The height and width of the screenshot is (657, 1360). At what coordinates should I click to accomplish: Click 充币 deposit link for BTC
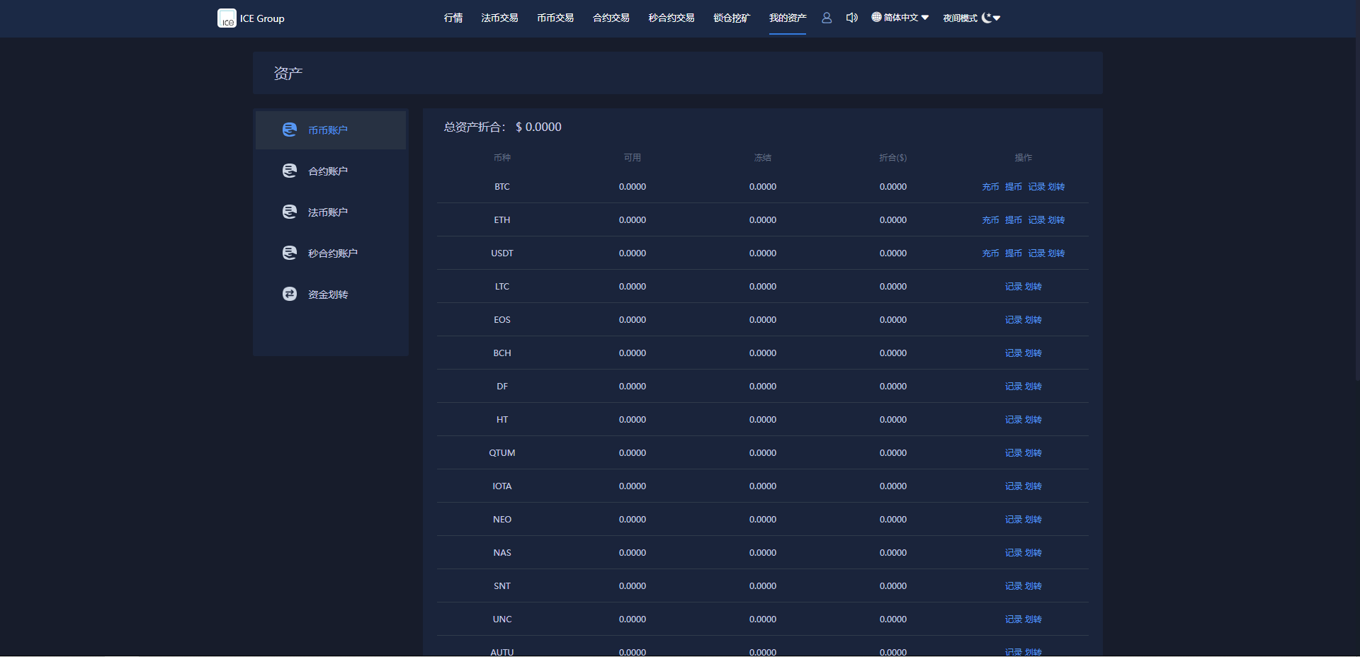[x=990, y=187]
